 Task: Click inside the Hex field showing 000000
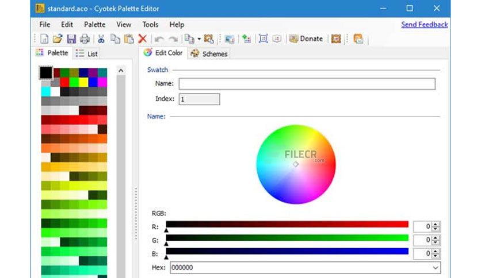click(300, 268)
